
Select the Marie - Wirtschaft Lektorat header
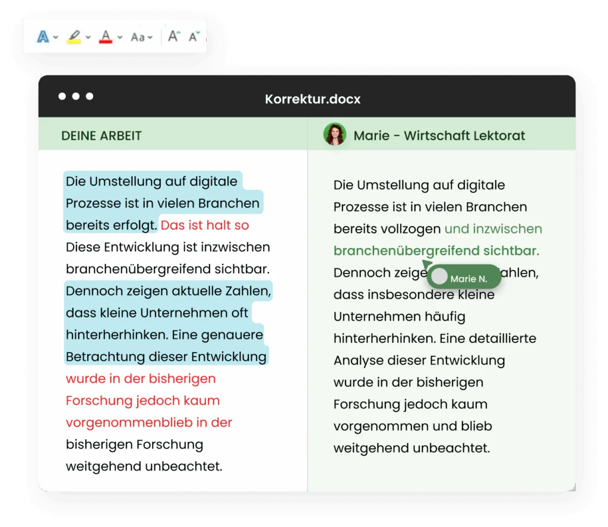[439, 135]
